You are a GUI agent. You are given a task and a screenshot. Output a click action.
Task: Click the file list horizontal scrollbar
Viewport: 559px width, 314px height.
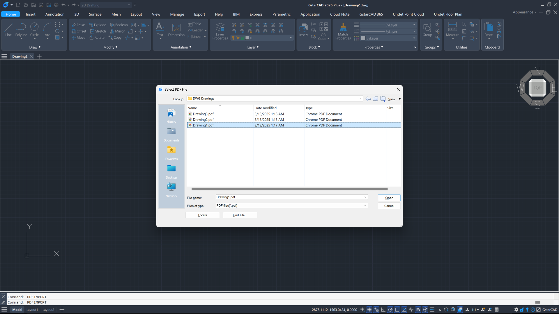[289, 189]
